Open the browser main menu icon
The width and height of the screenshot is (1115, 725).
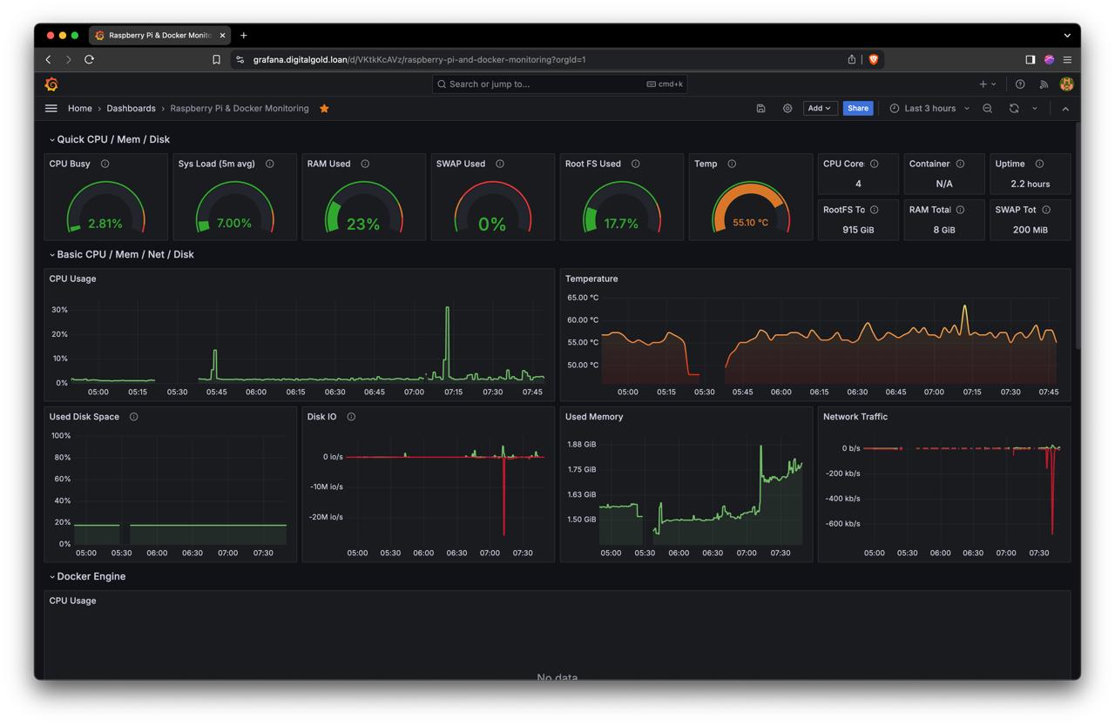[x=1067, y=59]
